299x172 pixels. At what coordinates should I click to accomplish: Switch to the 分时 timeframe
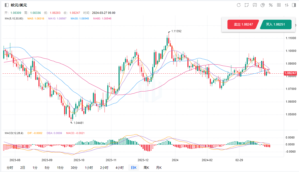10,167
